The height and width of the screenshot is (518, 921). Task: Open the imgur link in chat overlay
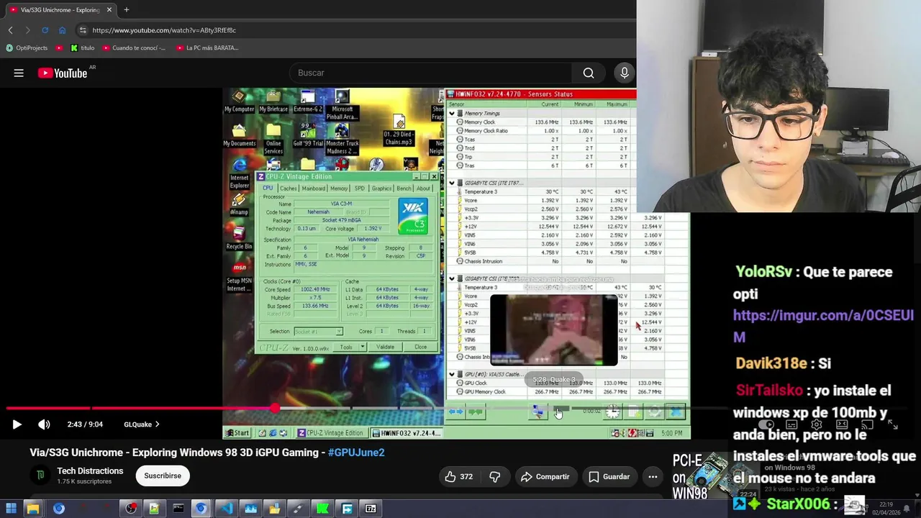(823, 326)
